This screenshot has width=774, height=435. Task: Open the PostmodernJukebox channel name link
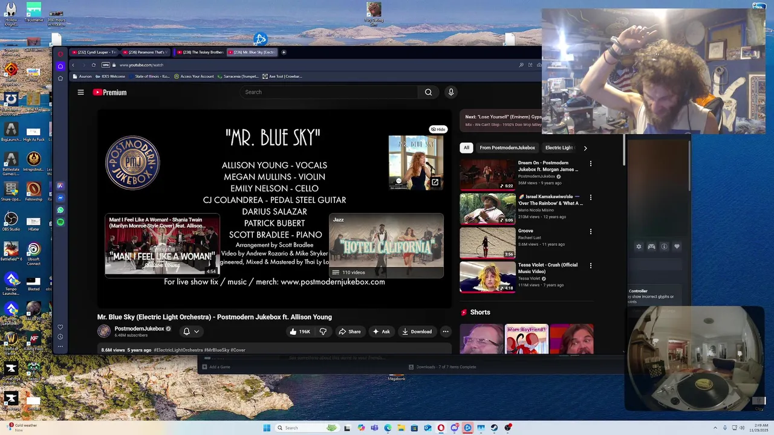pos(140,329)
